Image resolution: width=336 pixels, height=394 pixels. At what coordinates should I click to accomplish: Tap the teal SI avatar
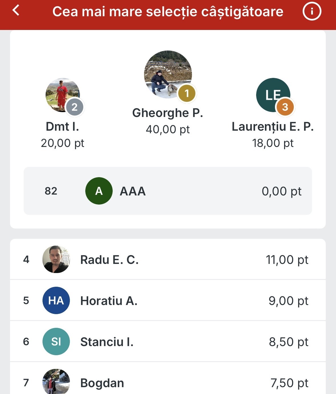[56, 342]
